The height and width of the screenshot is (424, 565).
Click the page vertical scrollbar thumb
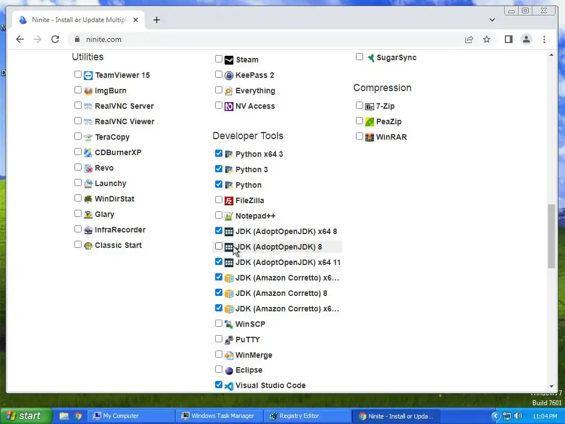(551, 236)
